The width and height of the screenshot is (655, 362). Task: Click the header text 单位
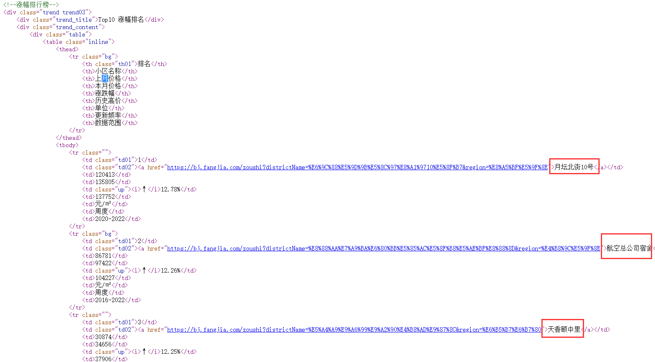coord(102,108)
